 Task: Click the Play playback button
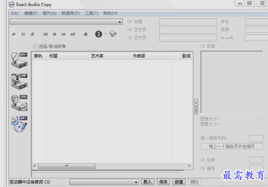[14, 34]
